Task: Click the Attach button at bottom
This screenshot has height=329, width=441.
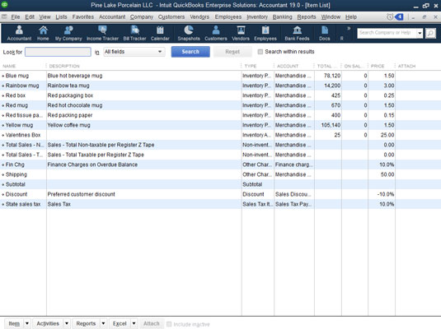Action: 152,323
